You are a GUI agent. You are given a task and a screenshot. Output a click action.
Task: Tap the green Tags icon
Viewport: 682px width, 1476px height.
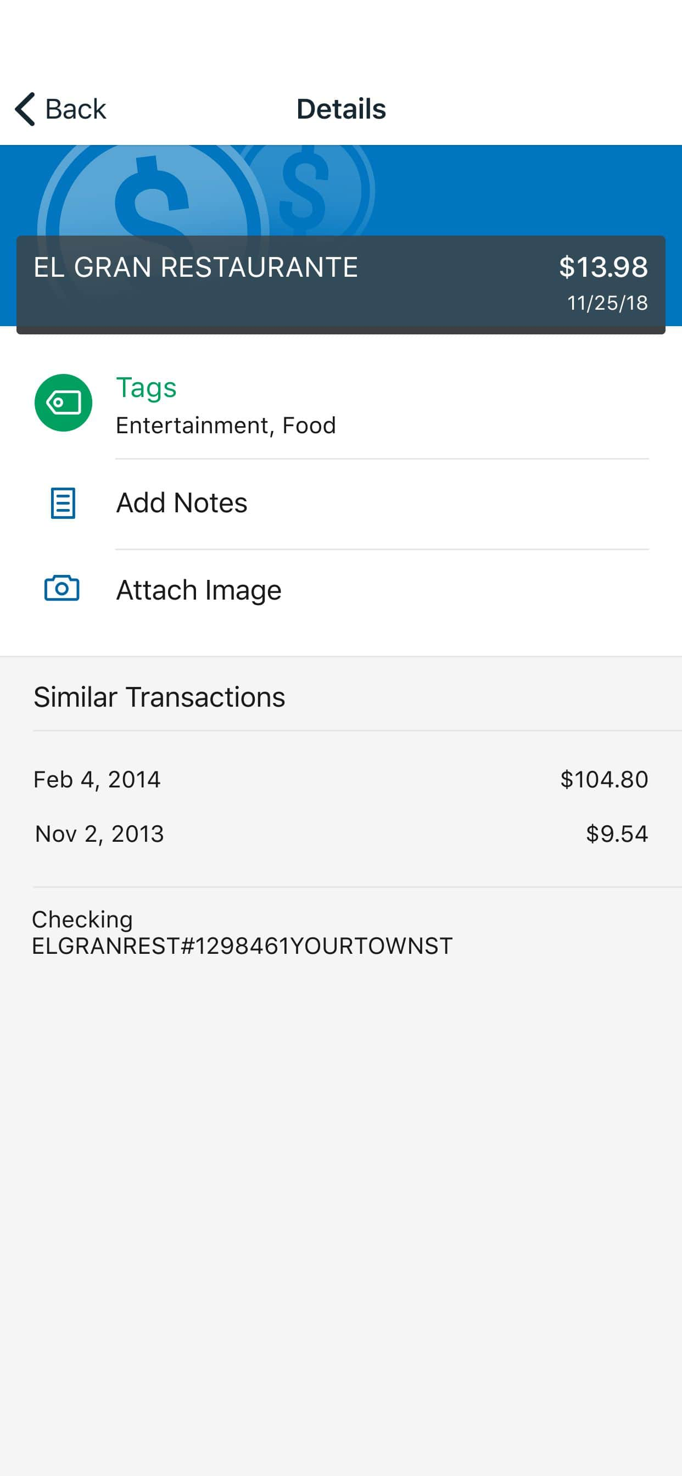(63, 403)
